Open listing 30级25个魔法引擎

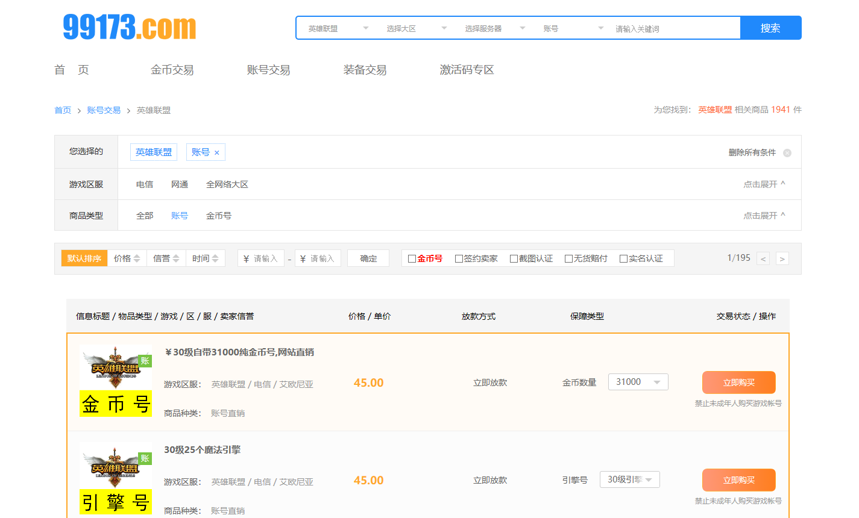click(203, 450)
